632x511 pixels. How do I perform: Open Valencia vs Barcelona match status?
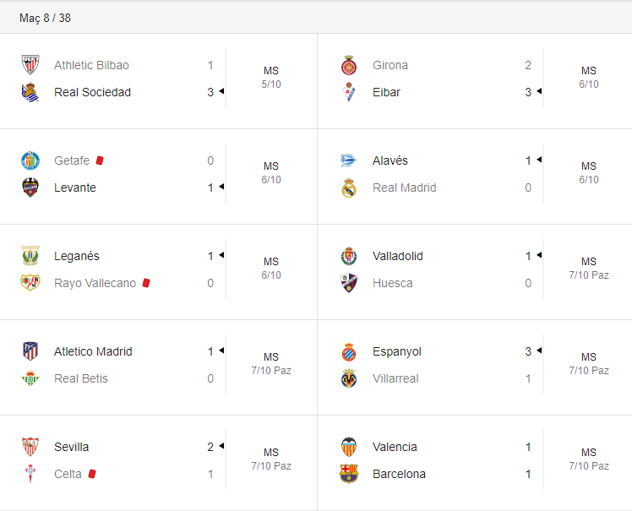(589, 459)
